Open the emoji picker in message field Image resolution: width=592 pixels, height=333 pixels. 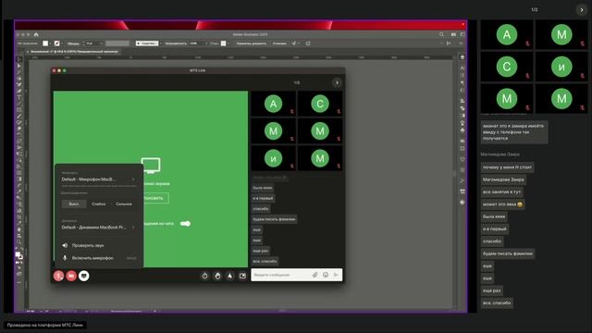(326, 275)
